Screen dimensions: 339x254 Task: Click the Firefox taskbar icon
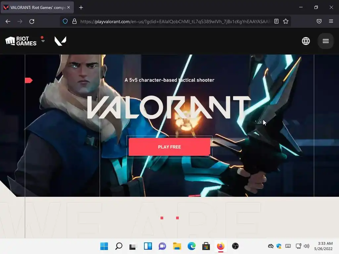point(220,246)
